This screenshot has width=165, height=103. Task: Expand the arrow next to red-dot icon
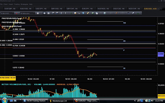pos(19,13)
